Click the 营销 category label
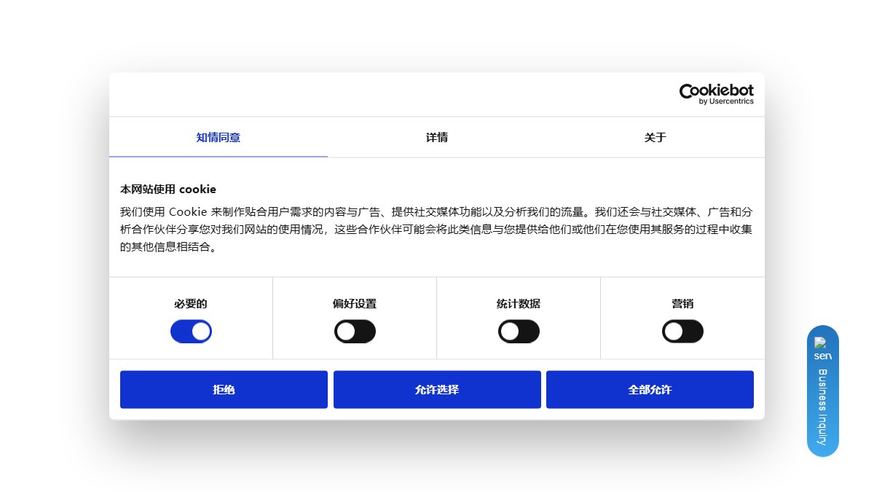Image resolution: width=874 pixels, height=492 pixels. click(x=682, y=304)
